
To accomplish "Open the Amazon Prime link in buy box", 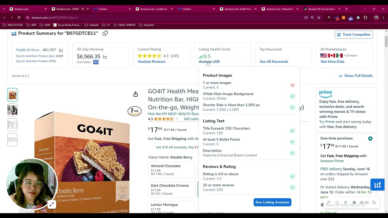I will click(x=332, y=161).
